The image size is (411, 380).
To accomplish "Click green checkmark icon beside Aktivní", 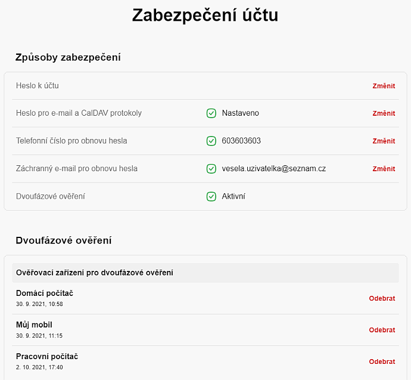I will pyautogui.click(x=211, y=196).
